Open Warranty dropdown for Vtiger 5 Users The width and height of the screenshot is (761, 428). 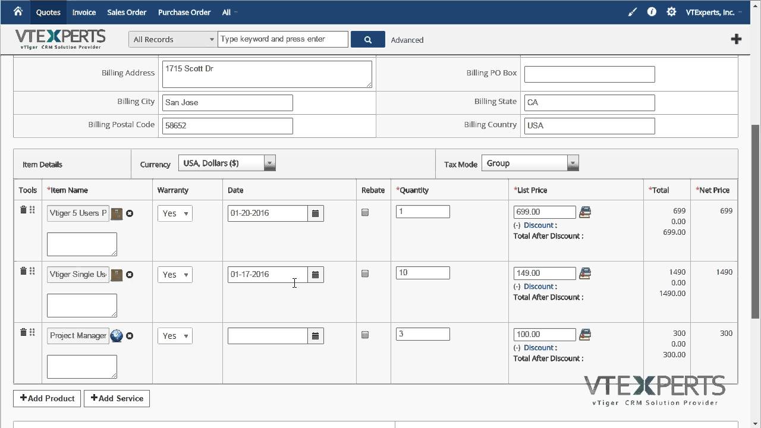pos(175,213)
